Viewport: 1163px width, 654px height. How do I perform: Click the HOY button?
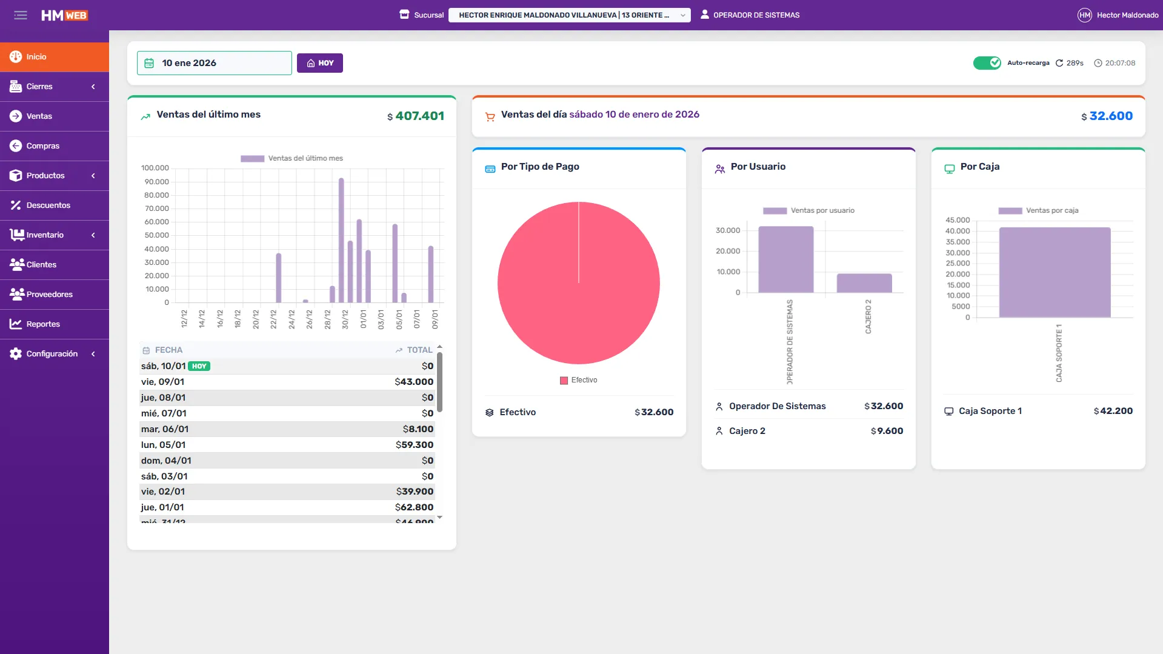coord(319,63)
